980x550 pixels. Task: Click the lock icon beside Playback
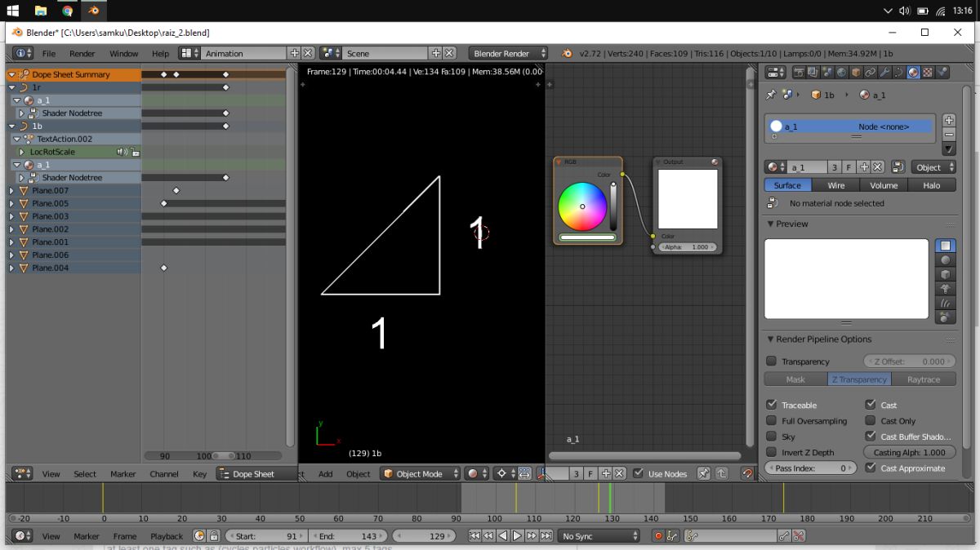214,536
